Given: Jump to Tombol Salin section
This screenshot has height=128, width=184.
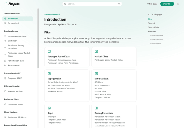Looking at the screenshot, I should pyautogui.click(x=154, y=27).
